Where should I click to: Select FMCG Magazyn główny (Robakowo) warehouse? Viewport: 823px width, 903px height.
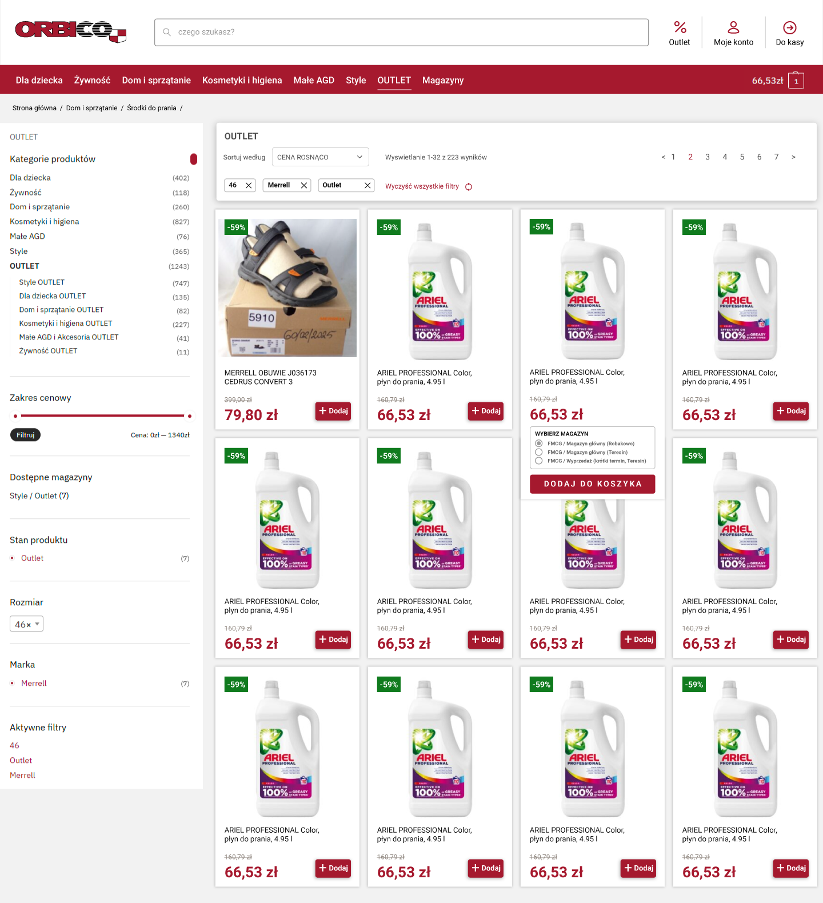point(539,443)
